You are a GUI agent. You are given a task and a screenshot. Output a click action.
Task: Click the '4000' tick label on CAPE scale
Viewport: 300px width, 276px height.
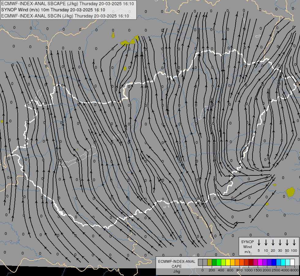point(285,270)
